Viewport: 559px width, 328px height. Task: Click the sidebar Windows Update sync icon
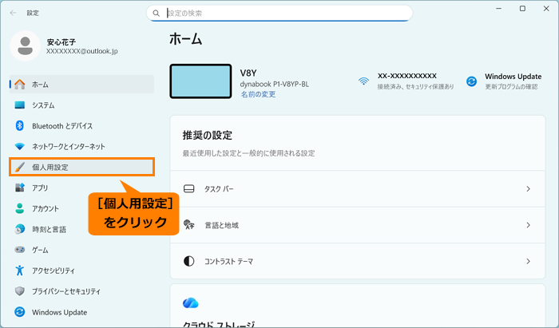click(20, 312)
